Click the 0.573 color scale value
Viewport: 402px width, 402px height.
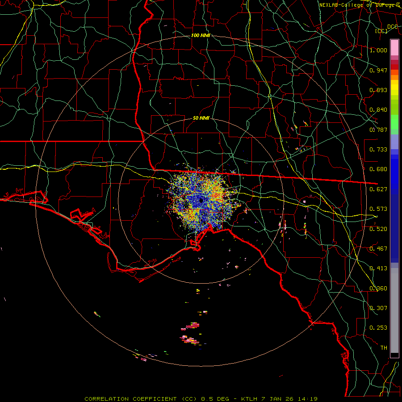(x=378, y=209)
